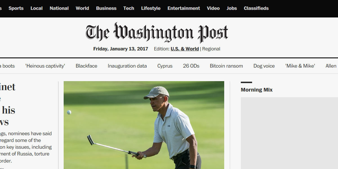Click the Jobs menu item
Screen dimensions: 338x169
coord(232,8)
